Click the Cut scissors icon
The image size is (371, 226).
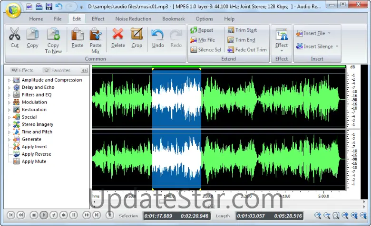click(x=15, y=34)
